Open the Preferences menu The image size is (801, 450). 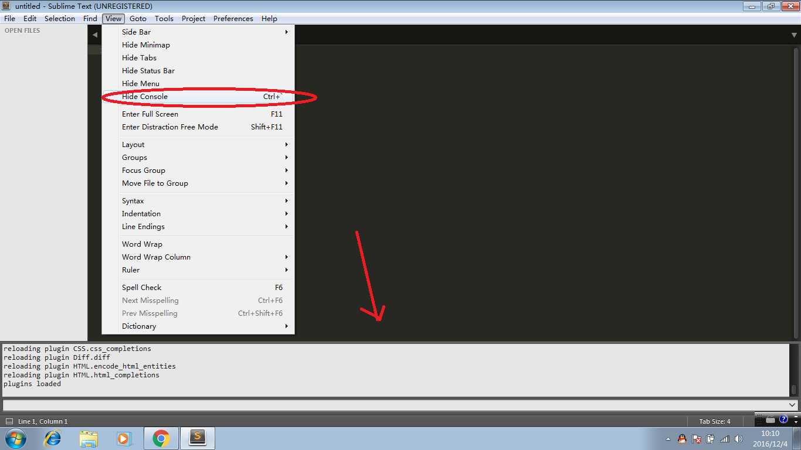(x=233, y=18)
